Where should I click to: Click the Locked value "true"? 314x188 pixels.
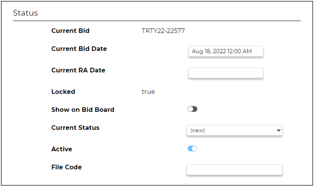pyautogui.click(x=148, y=92)
